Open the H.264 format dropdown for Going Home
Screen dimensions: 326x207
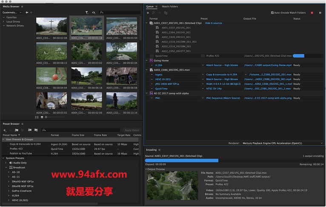click(152, 65)
